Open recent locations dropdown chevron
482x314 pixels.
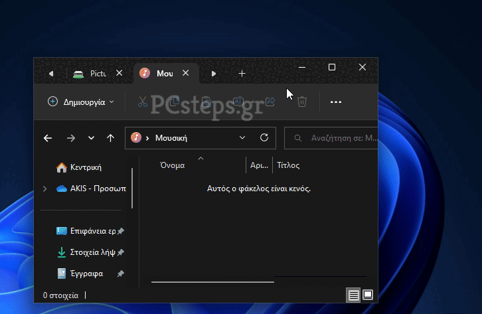click(91, 138)
